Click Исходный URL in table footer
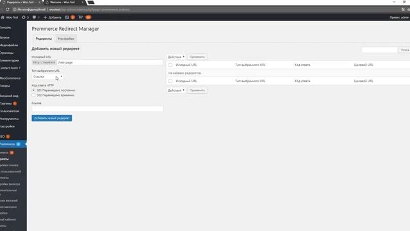Viewport: 410px width, 231px height. pos(186,81)
